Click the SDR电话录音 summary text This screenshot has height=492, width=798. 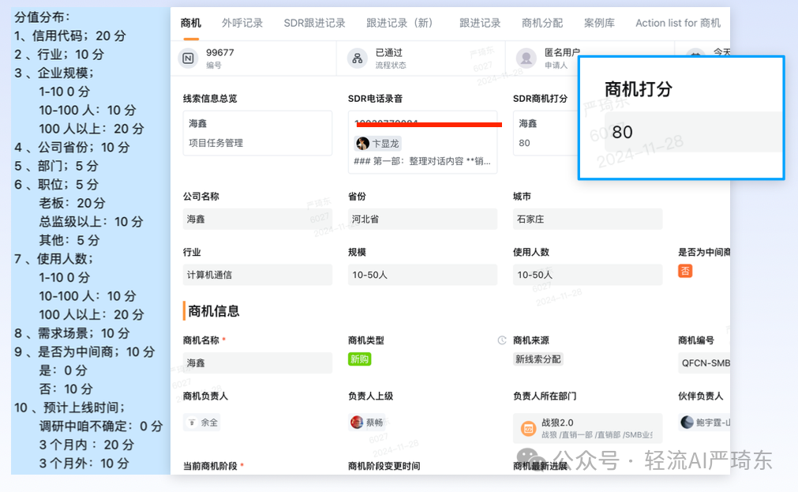(x=422, y=161)
